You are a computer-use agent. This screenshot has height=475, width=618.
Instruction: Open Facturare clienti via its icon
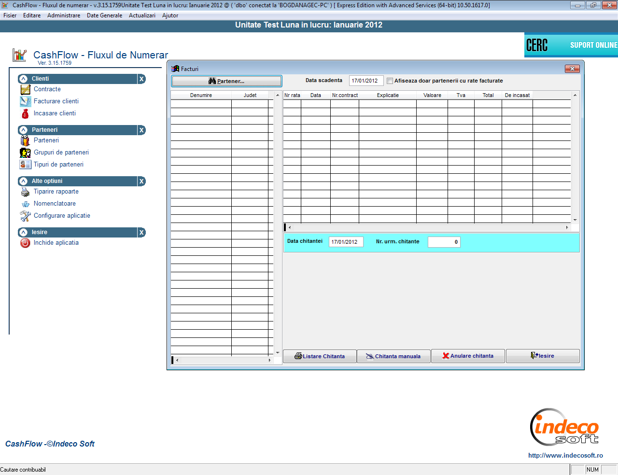(x=25, y=101)
